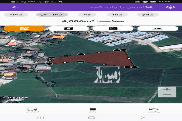This screenshot has height=121, width=182.
Task: Tap the Android home button
Action: coord(91,117)
